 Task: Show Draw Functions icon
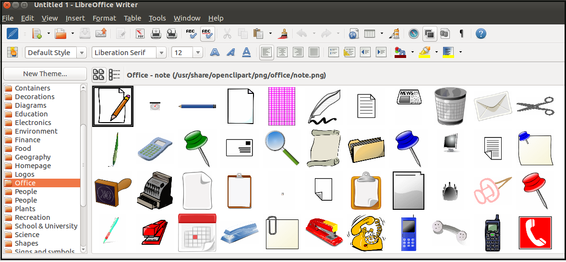[x=394, y=34]
